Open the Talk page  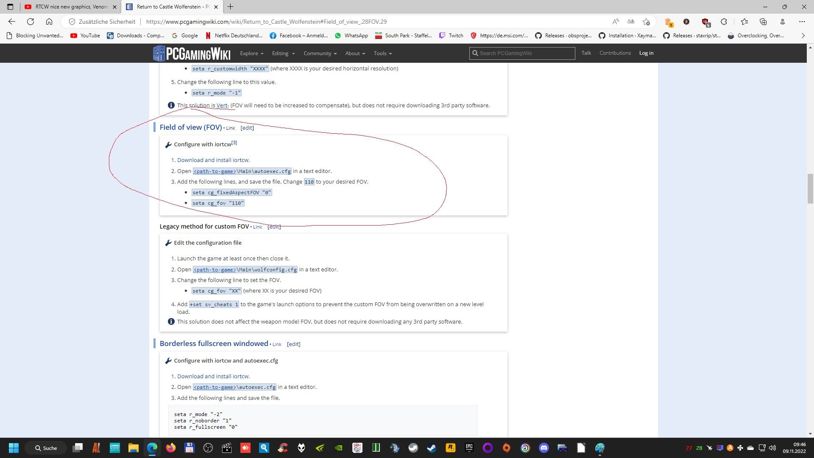click(586, 53)
